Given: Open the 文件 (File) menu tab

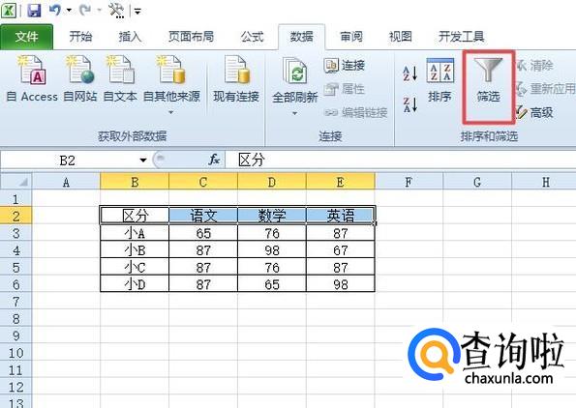Looking at the screenshot, I should pos(26,37).
